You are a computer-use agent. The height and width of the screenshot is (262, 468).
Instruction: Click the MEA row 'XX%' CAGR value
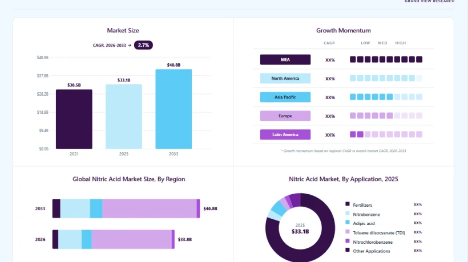330,60
